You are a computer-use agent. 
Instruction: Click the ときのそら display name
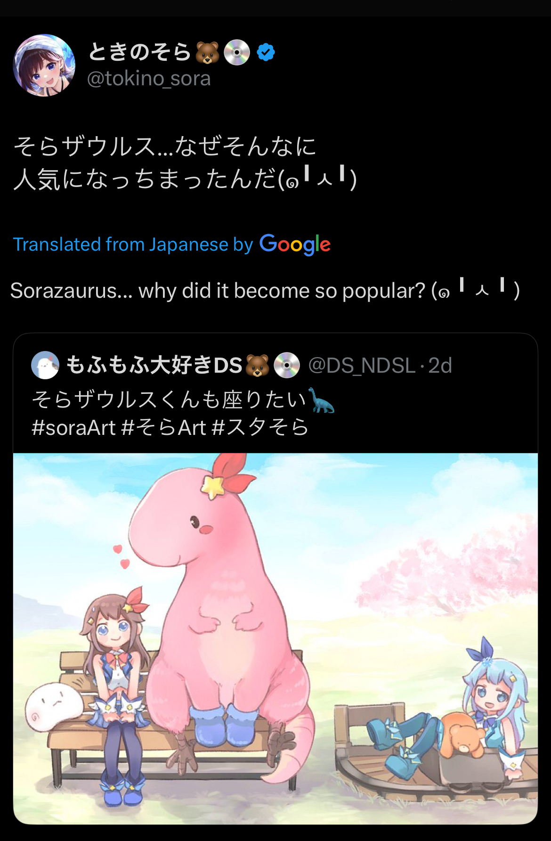point(139,52)
